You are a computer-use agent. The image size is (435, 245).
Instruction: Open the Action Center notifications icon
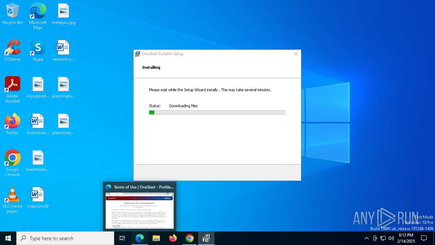pos(424,238)
